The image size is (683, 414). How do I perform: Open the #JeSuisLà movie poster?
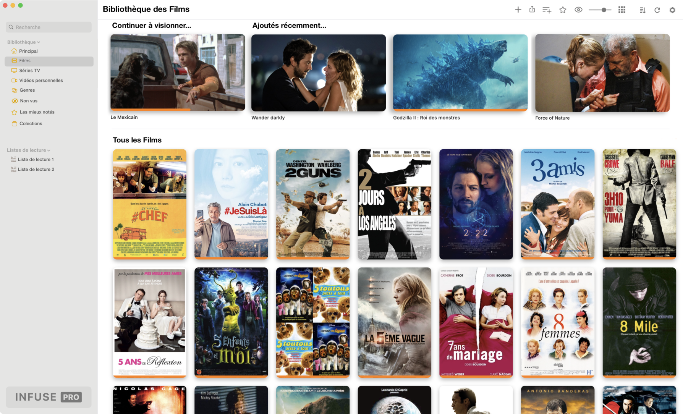(231, 204)
